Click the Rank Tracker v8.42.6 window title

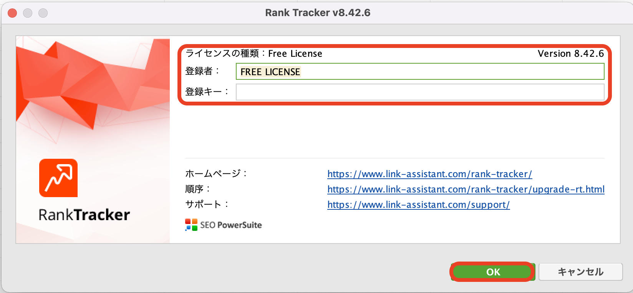coord(318,13)
